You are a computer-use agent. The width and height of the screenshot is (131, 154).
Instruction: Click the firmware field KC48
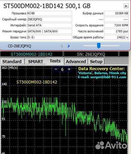[49, 13]
